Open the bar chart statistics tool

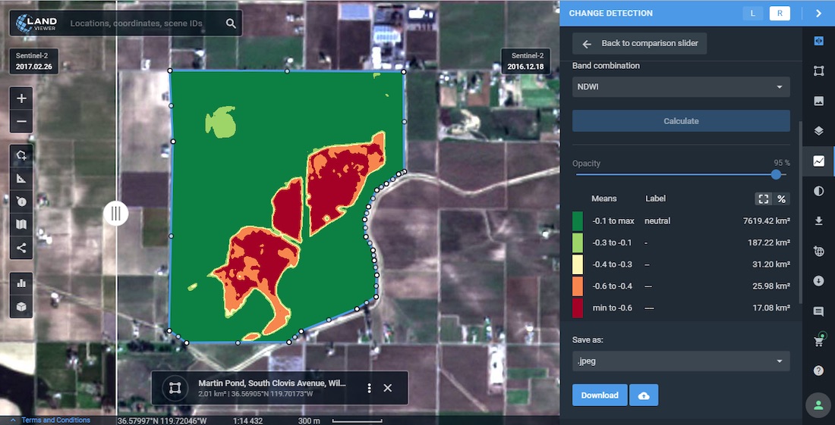(21, 283)
